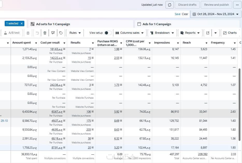Click Review and publish button
The height and width of the screenshot is (163, 242).
(216, 5)
